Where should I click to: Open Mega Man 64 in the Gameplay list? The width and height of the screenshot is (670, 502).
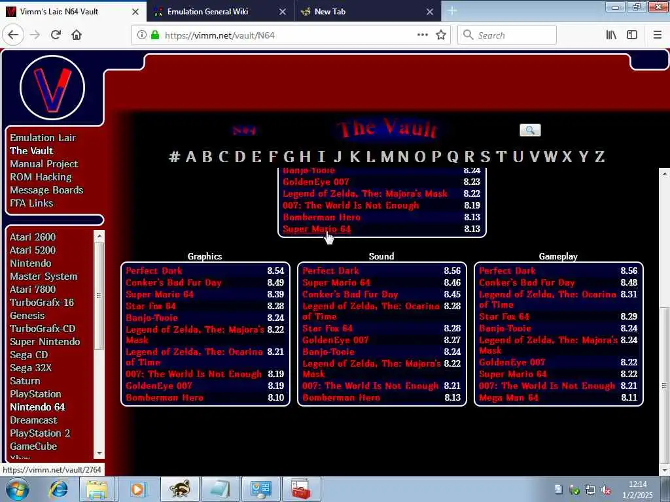point(508,398)
